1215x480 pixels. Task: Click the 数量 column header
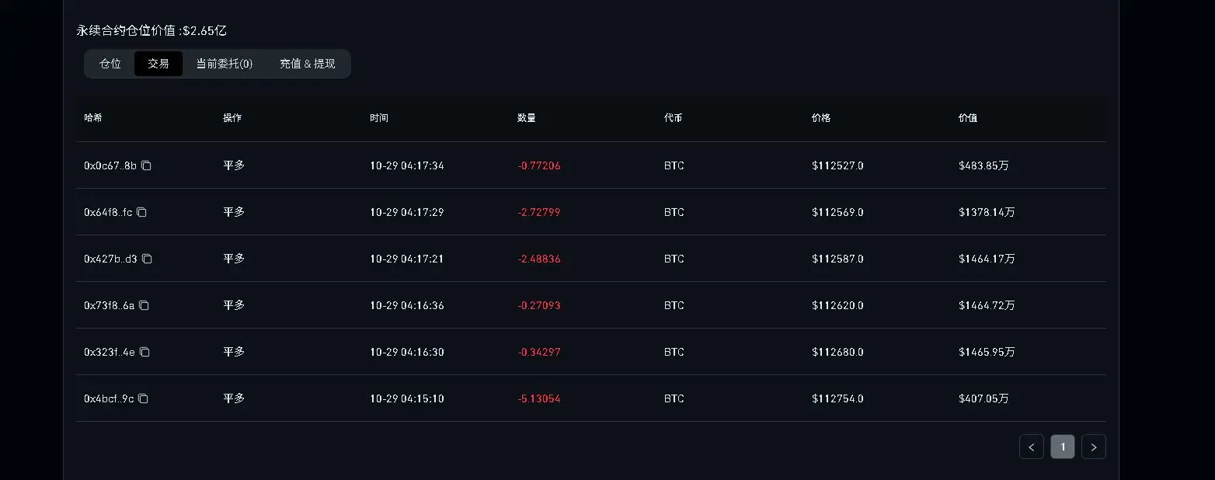coord(526,118)
